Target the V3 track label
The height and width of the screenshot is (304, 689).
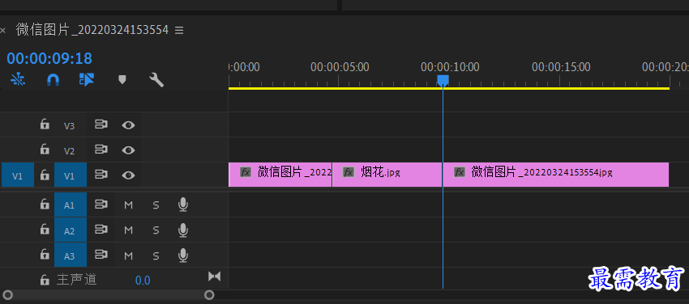[x=70, y=125]
